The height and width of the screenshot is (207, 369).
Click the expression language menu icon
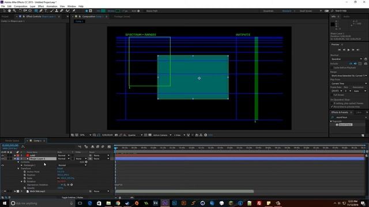pos(71,185)
